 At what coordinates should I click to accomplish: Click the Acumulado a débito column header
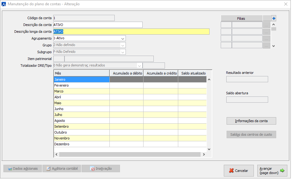click(x=126, y=73)
